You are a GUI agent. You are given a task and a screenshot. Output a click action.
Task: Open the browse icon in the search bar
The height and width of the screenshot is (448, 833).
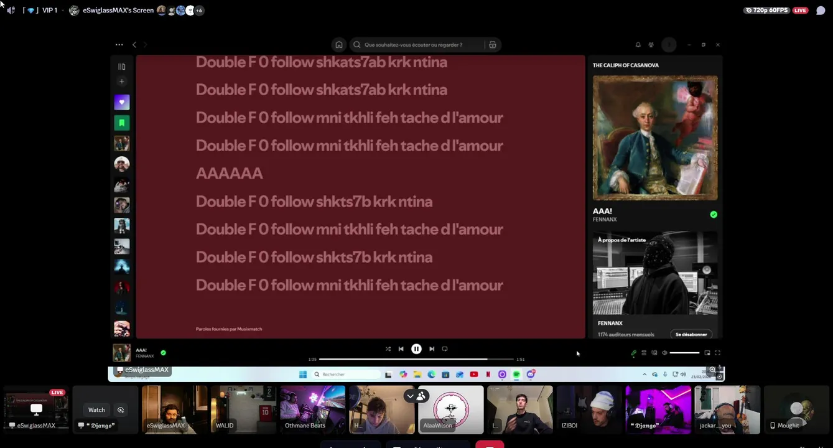(x=493, y=45)
